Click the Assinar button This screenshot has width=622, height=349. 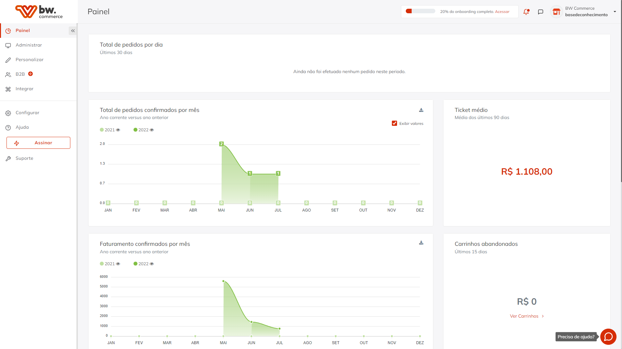(x=38, y=143)
